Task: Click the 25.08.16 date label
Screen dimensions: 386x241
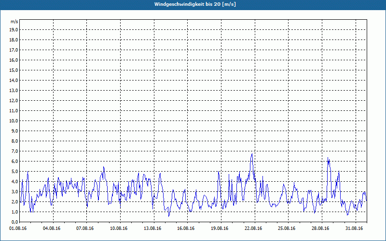Action: (287, 228)
